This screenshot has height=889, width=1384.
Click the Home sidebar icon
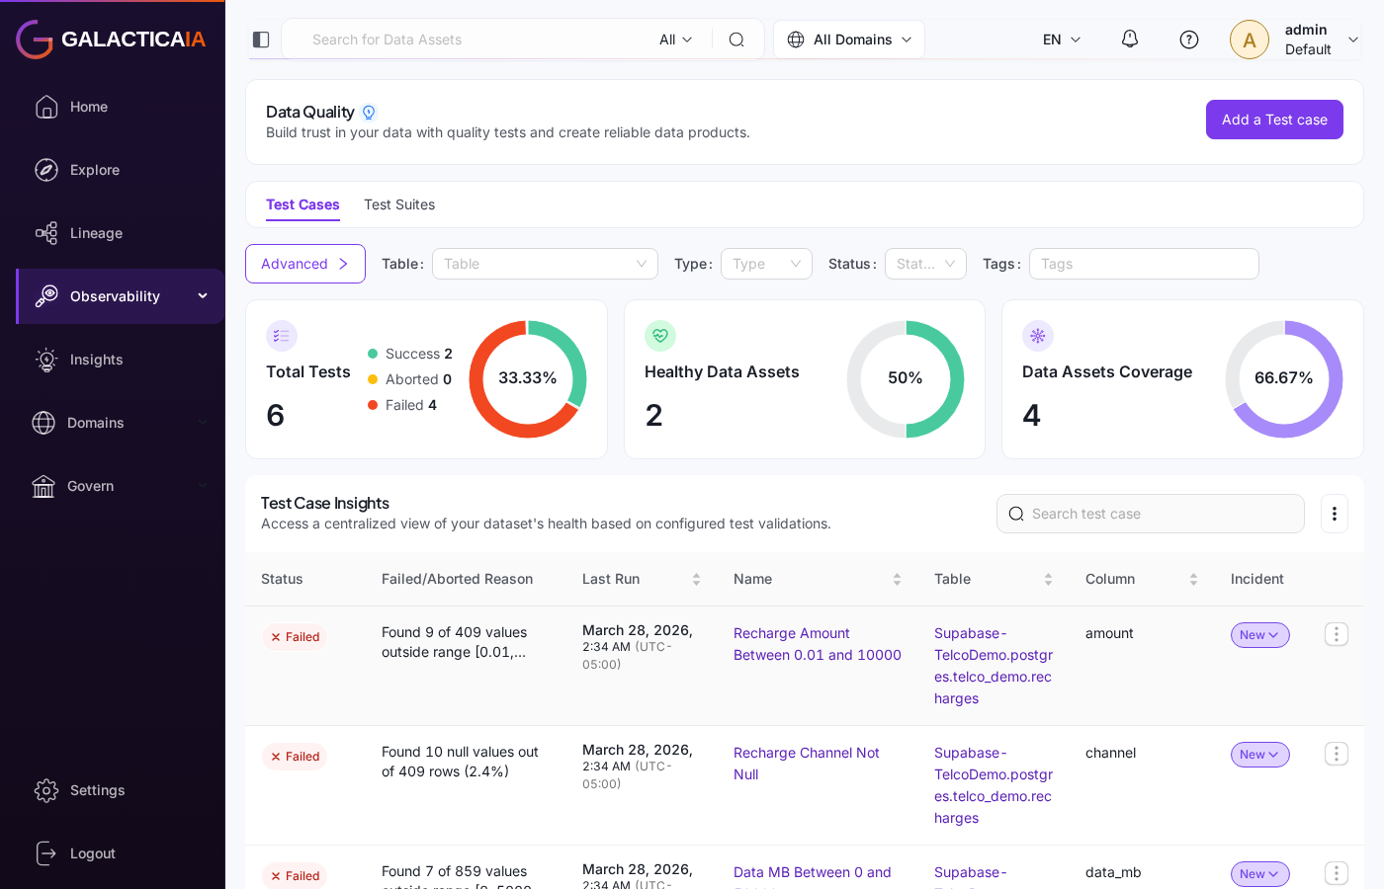46,107
